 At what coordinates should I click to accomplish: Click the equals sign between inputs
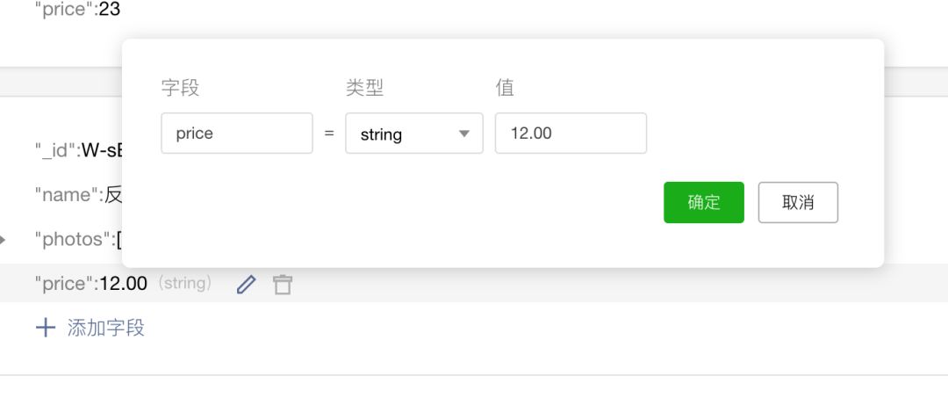pos(329,134)
